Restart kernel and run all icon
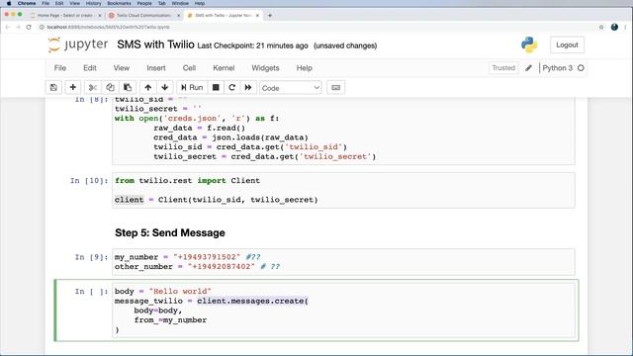Viewport: 633px width, 356px height. point(248,88)
